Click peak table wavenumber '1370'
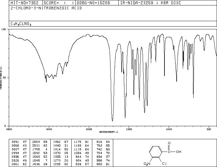The height and width of the screenshot is (167, 217). [x=57, y=153]
